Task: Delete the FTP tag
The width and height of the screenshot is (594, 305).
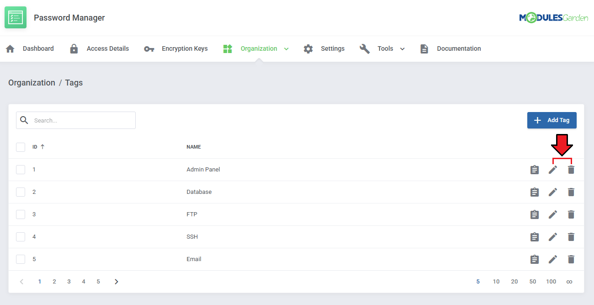Action: click(x=571, y=214)
